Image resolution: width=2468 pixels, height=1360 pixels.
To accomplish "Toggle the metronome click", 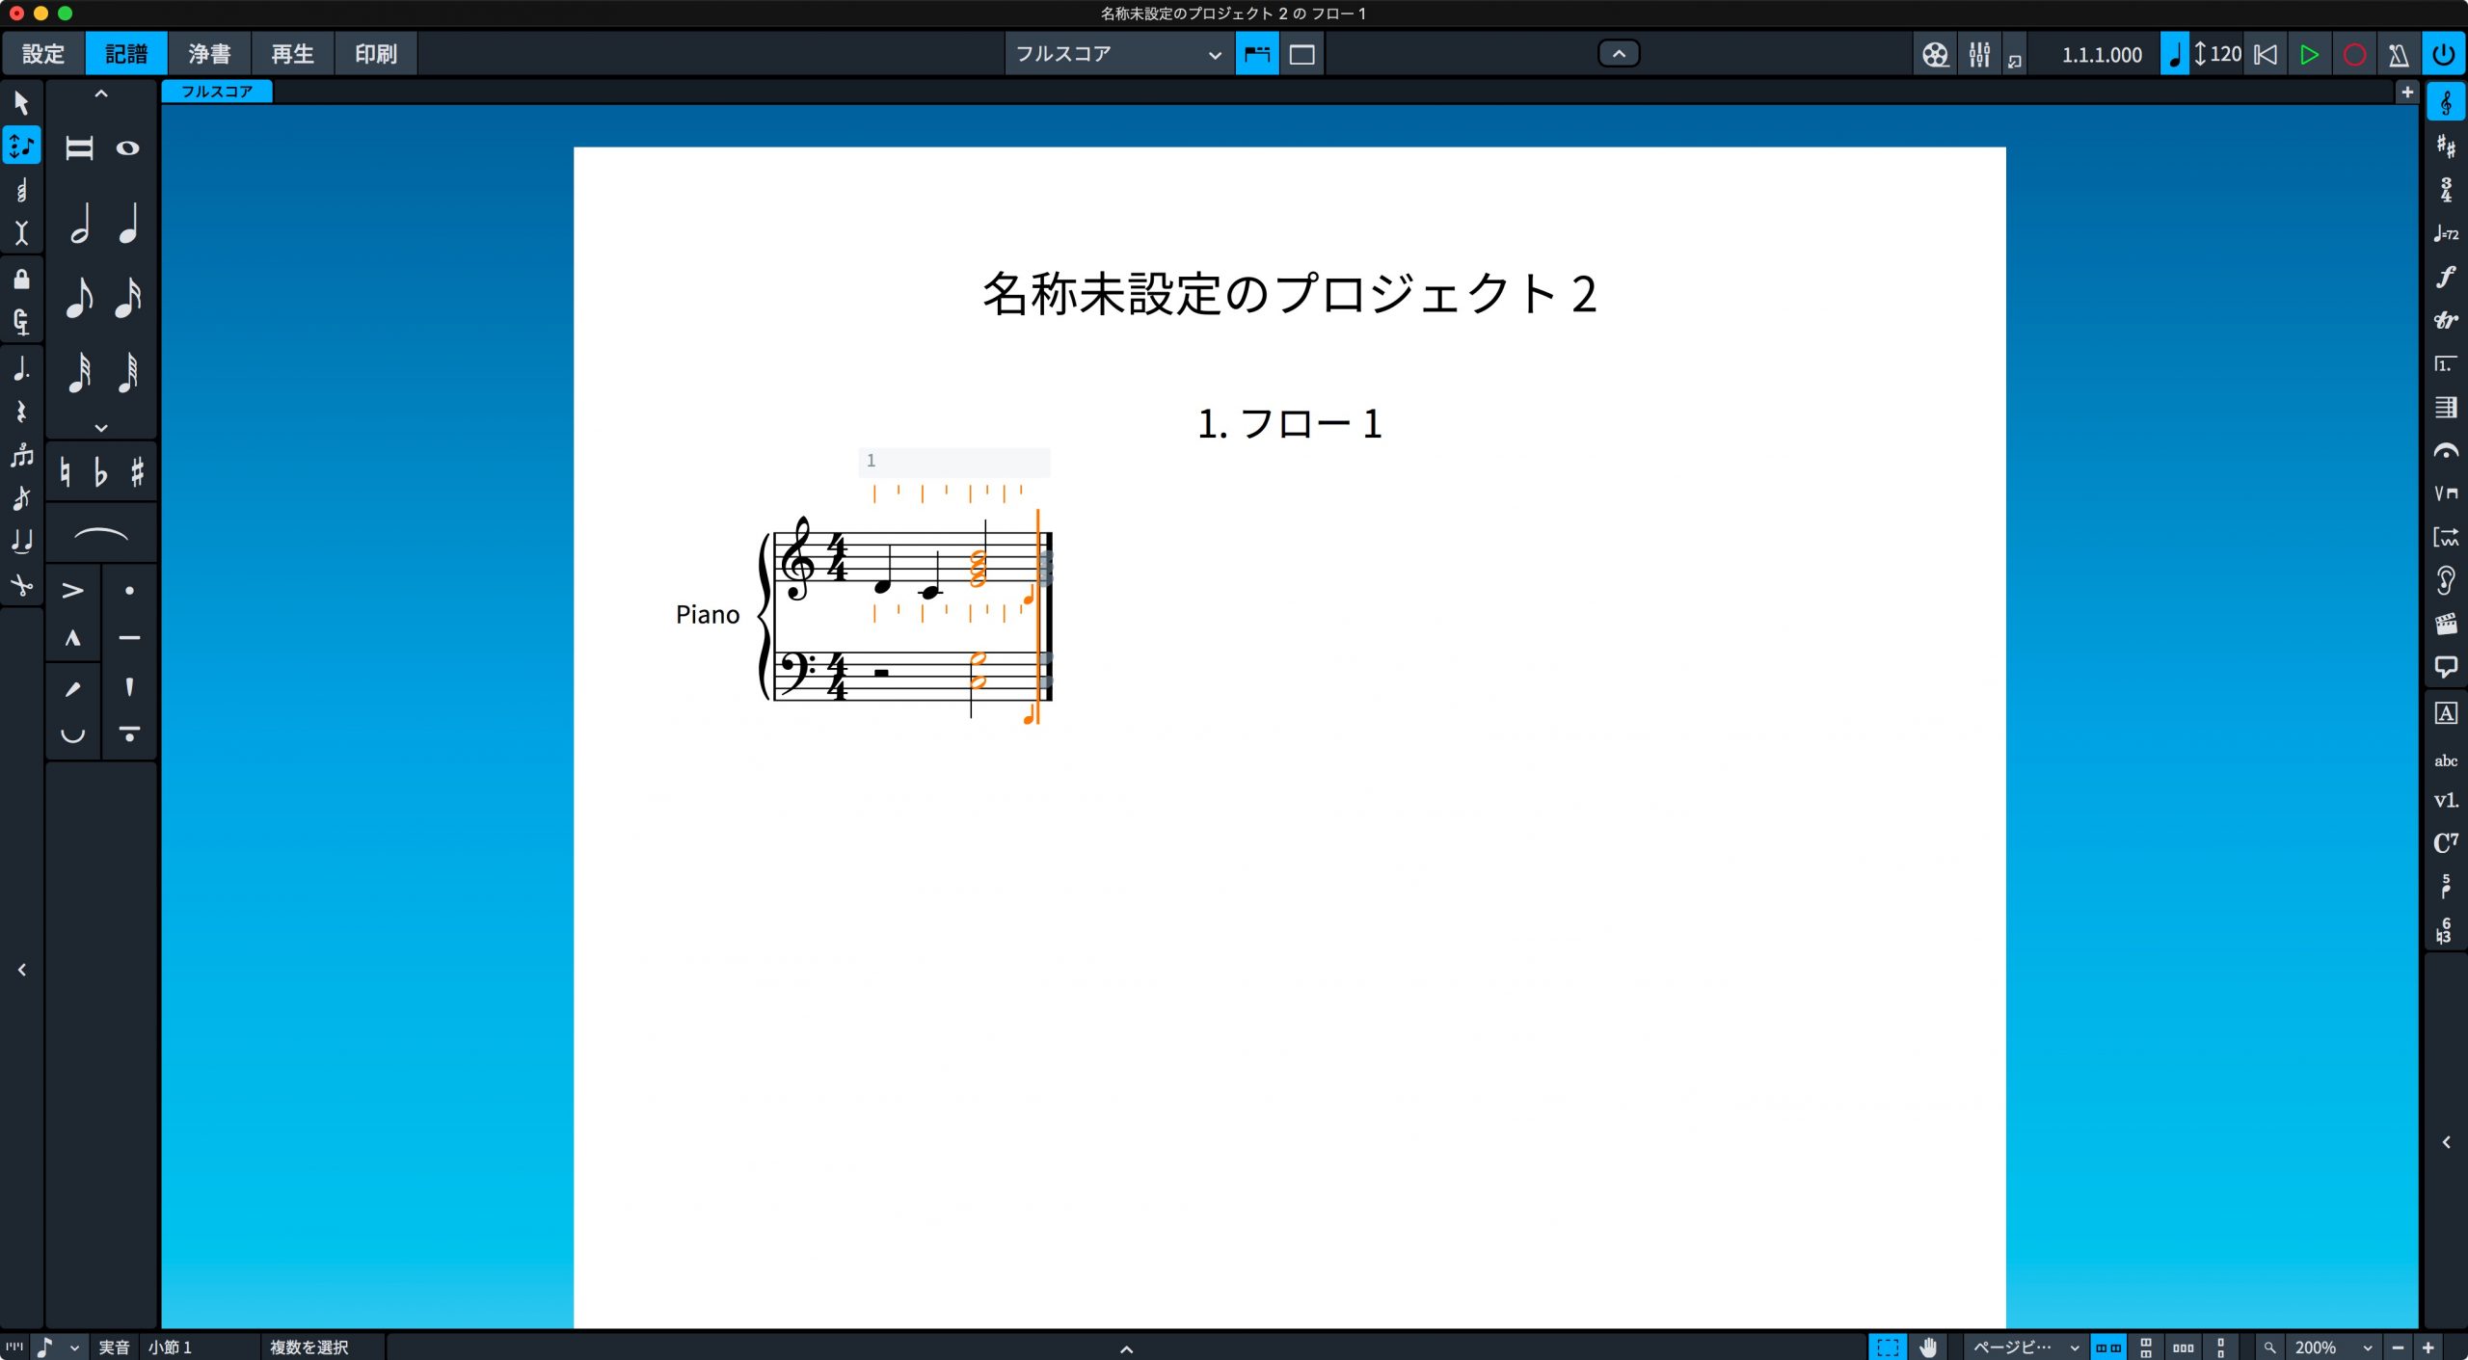I will pyautogui.click(x=2399, y=55).
